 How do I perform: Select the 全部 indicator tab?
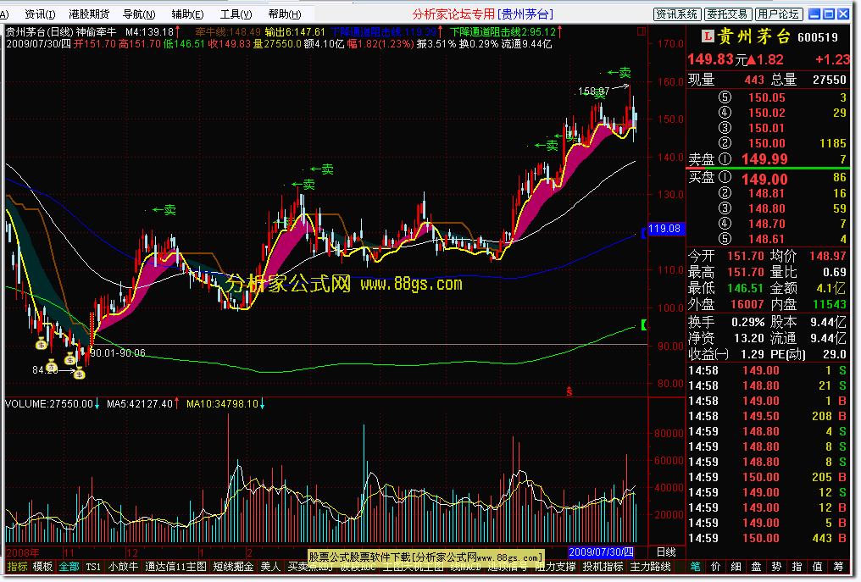(x=69, y=566)
